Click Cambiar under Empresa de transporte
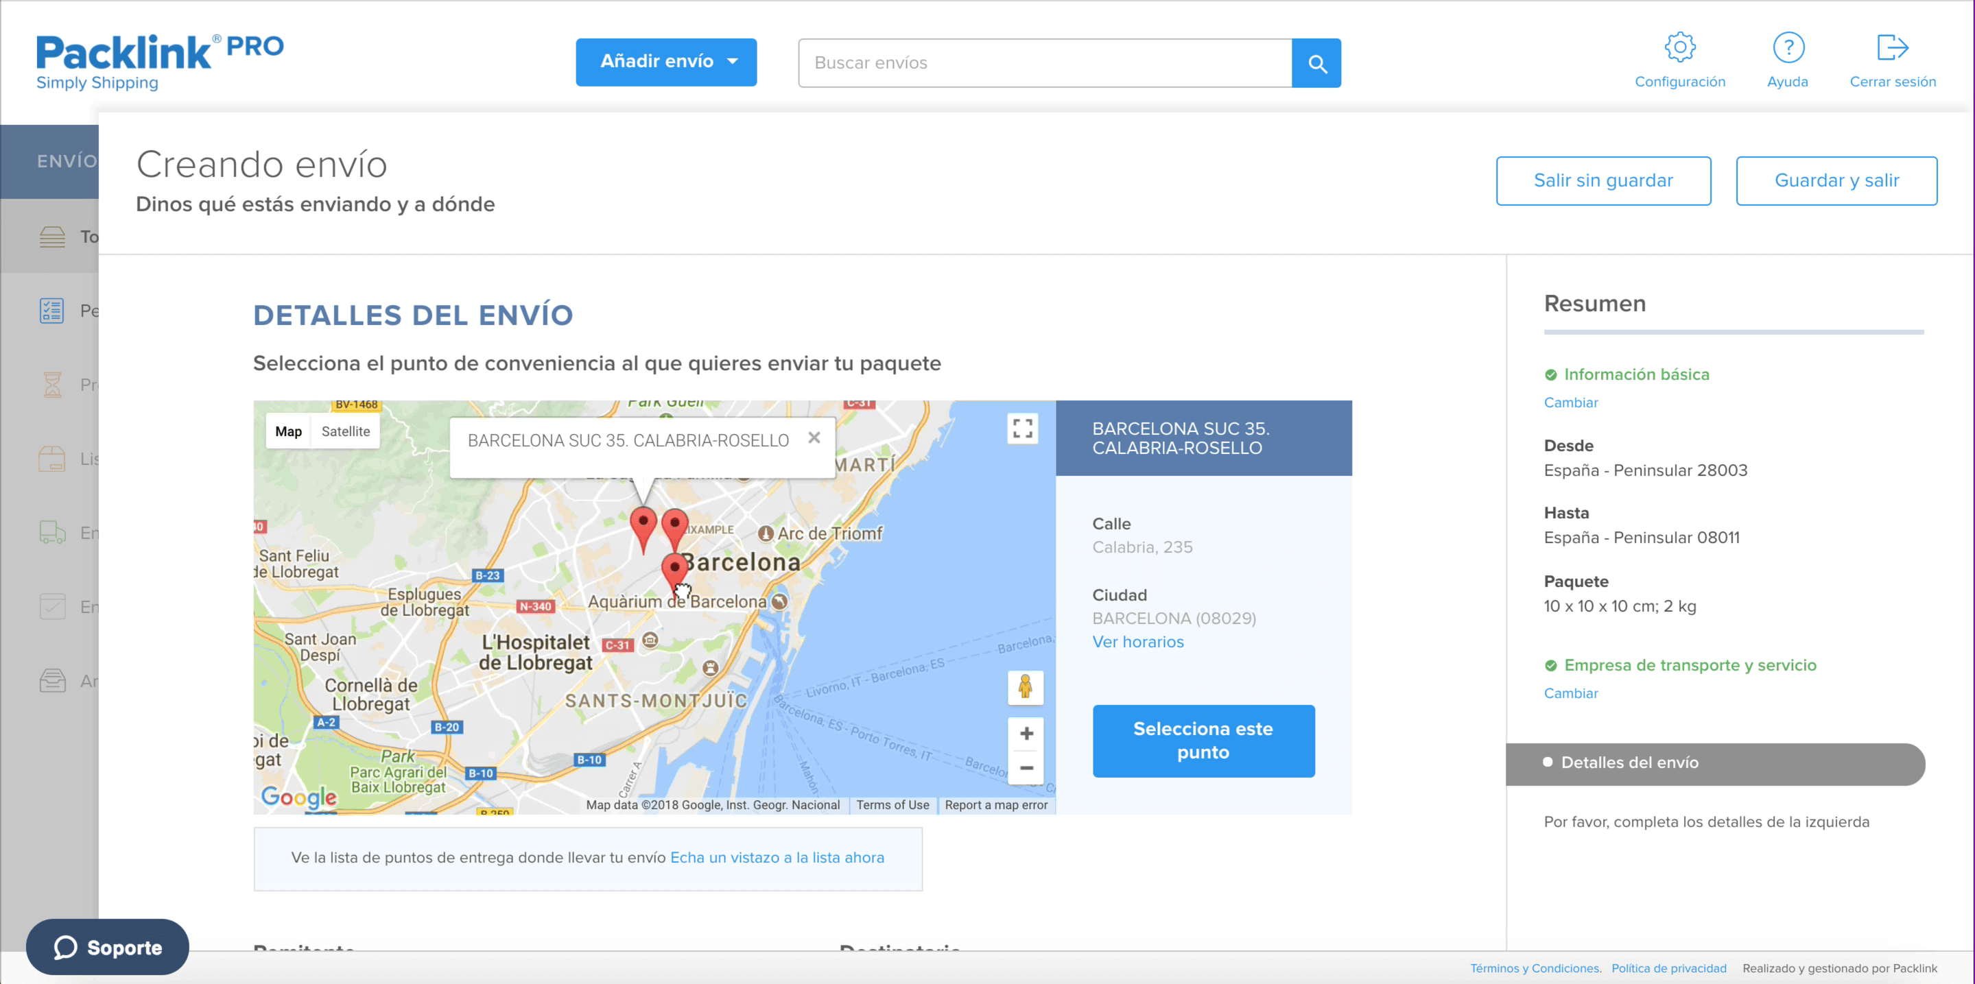This screenshot has height=984, width=1975. pos(1571,693)
